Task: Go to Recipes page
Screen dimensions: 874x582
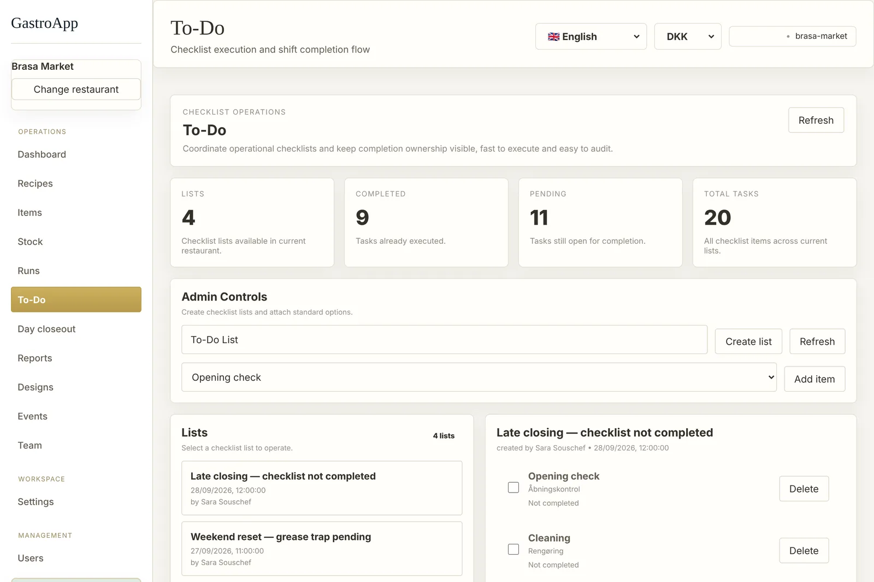Action: click(76, 183)
